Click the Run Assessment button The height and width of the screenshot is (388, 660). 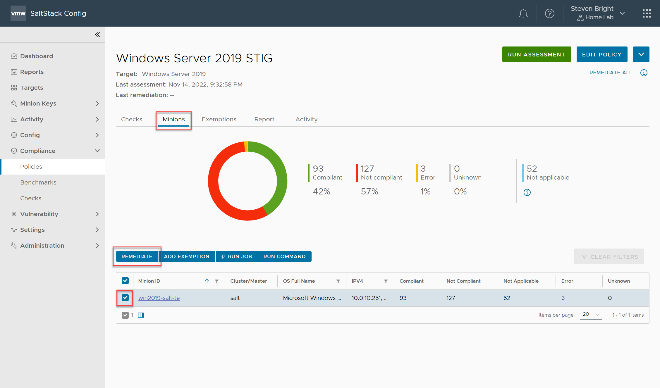tap(537, 54)
